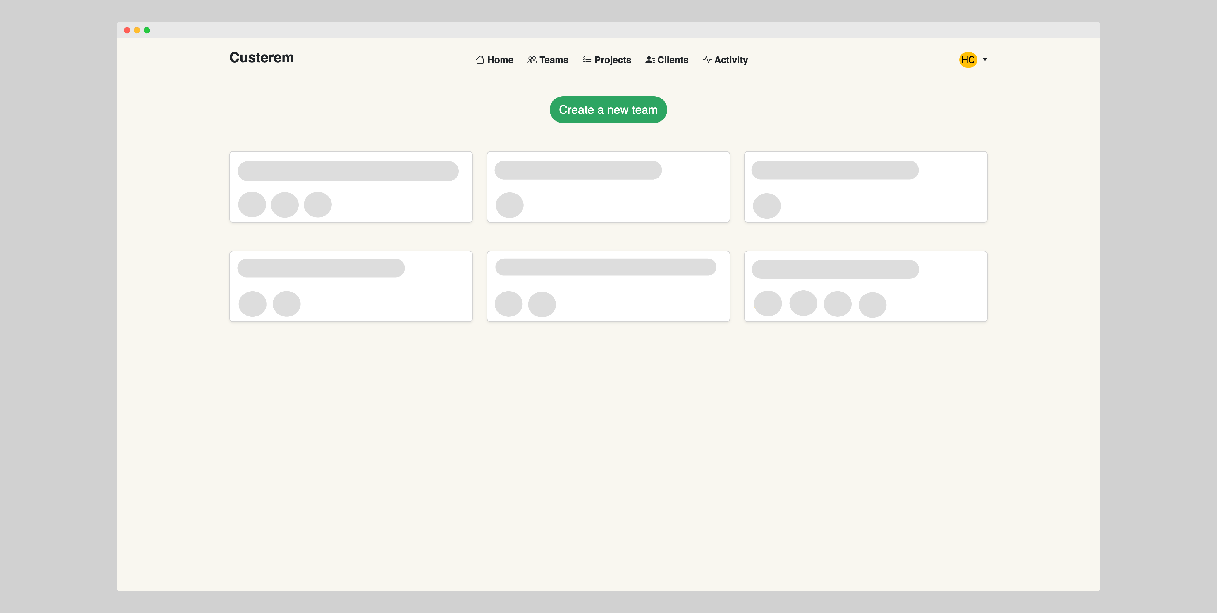Screen dimensions: 1217x613
Task: Expand the user menu dropdown arrow
Action: pos(984,59)
